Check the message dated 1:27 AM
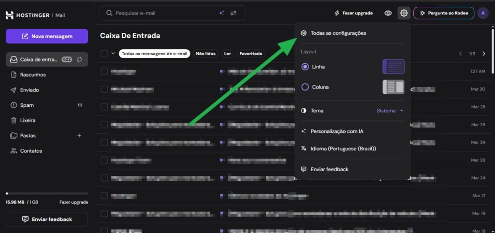This screenshot has width=495, height=233. pos(104,72)
